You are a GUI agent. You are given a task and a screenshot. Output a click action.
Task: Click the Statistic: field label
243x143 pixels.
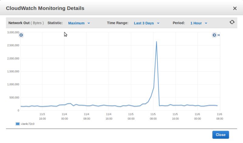(x=55, y=23)
